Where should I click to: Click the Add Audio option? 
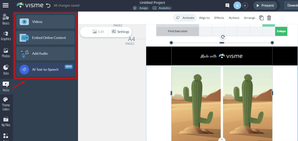click(46, 53)
